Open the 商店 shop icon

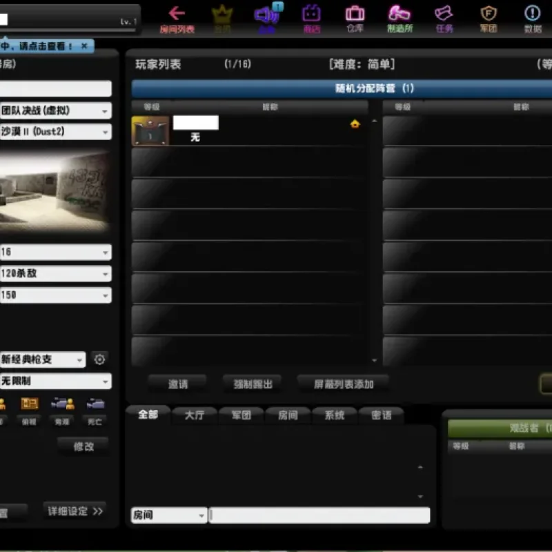coord(311,14)
